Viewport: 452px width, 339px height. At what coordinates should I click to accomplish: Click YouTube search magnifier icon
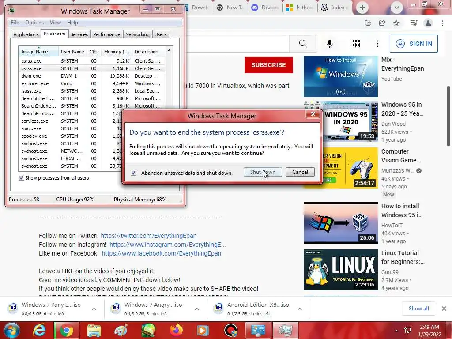coord(303,44)
